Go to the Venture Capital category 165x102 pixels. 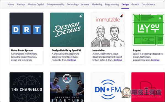tap(36, 4)
